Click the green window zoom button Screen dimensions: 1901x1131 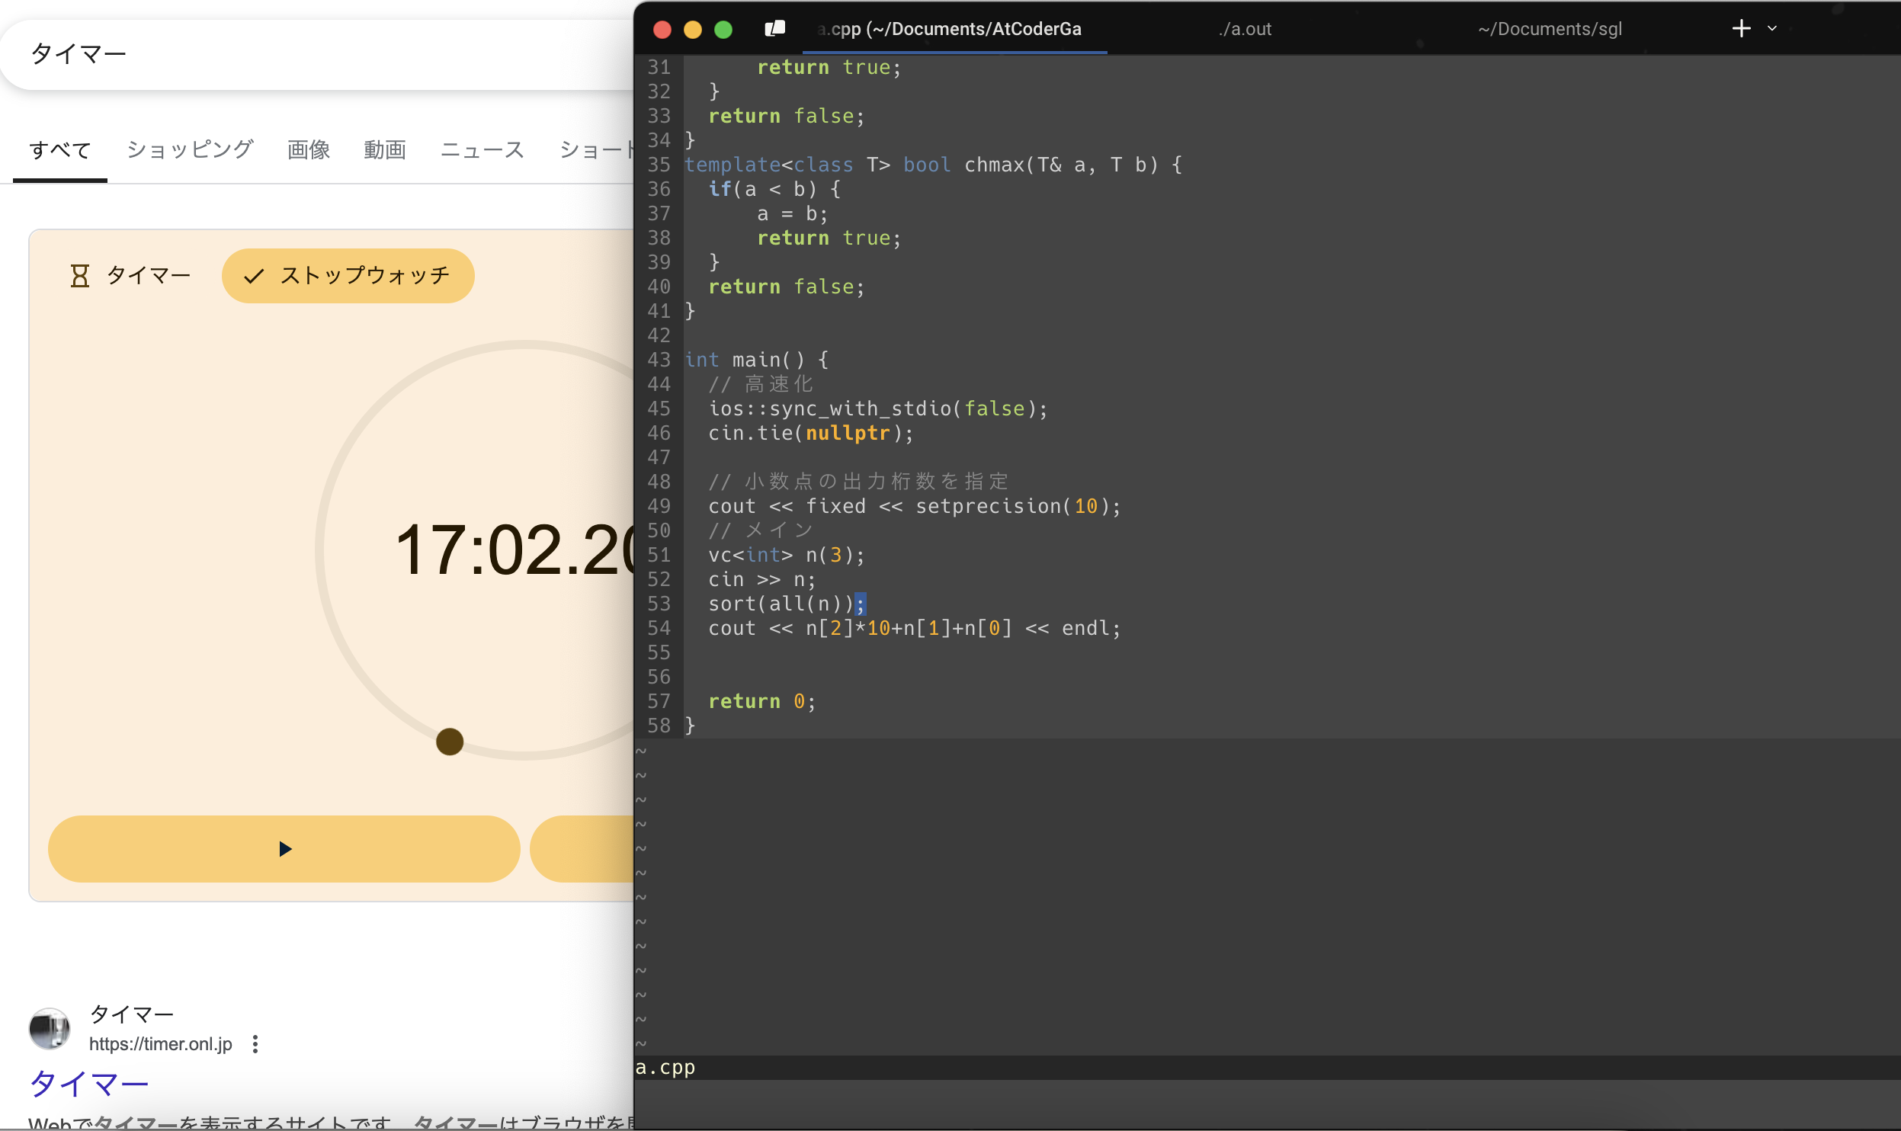pyautogui.click(x=723, y=30)
